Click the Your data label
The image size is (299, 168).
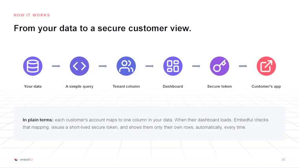pos(33,87)
